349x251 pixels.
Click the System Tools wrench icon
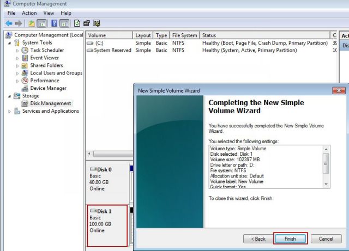(17, 42)
